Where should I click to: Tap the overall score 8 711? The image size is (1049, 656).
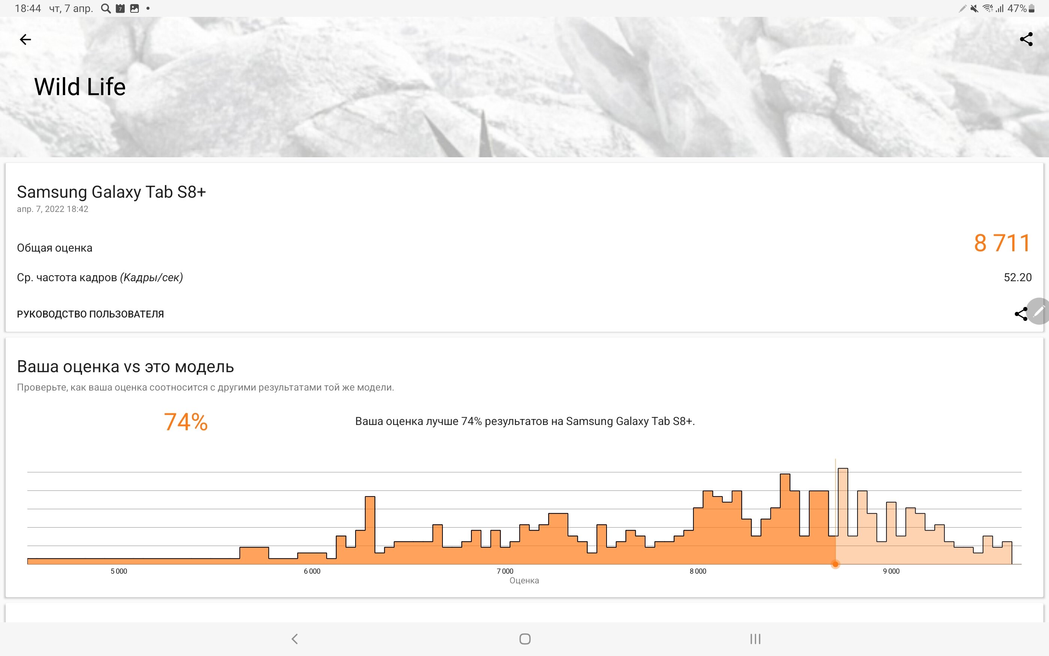(x=1002, y=243)
